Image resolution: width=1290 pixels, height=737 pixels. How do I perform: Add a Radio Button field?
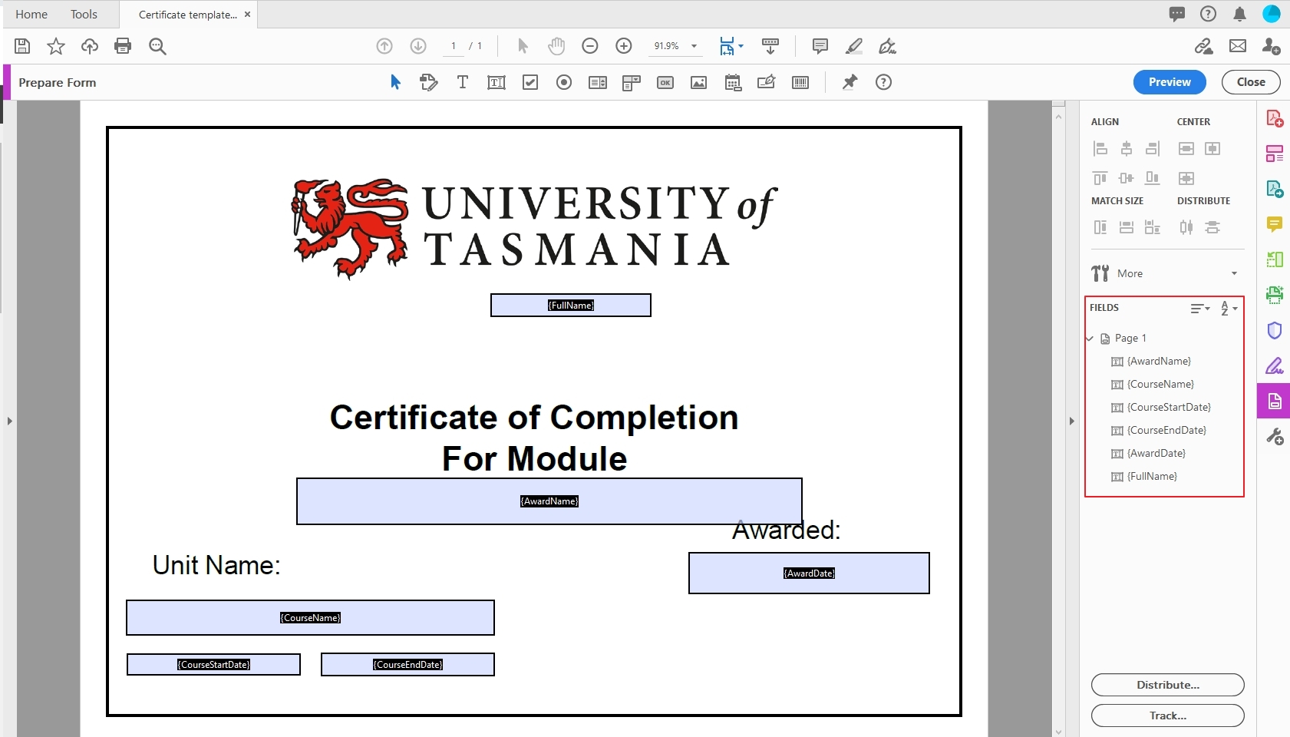[x=564, y=82]
